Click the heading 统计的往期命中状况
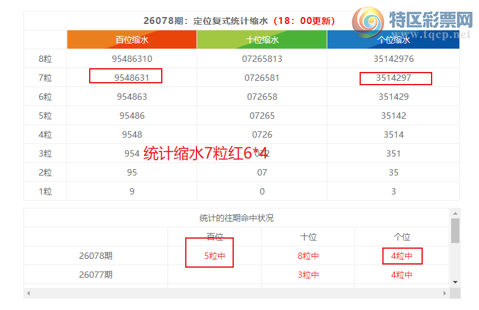Viewport: 479px width, 310px height. click(236, 218)
